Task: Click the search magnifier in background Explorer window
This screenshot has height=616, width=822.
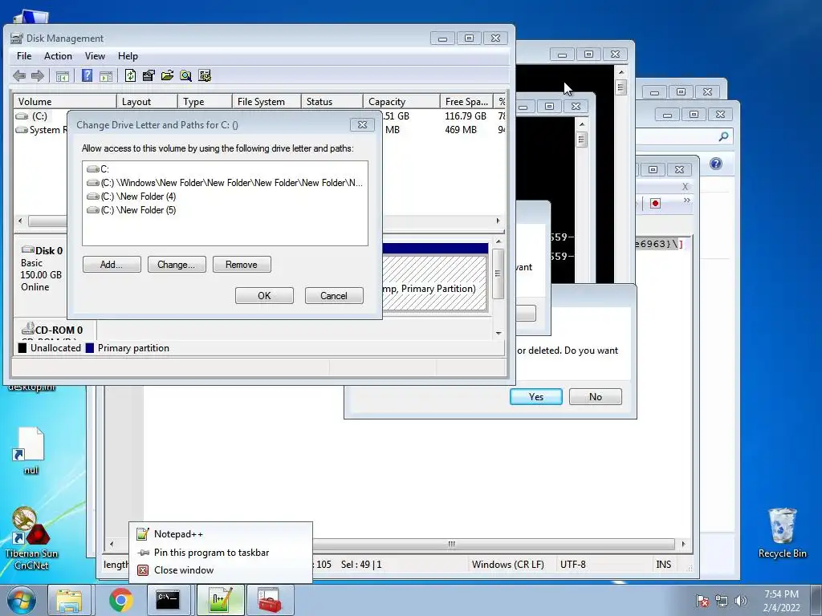Action: 723,136
